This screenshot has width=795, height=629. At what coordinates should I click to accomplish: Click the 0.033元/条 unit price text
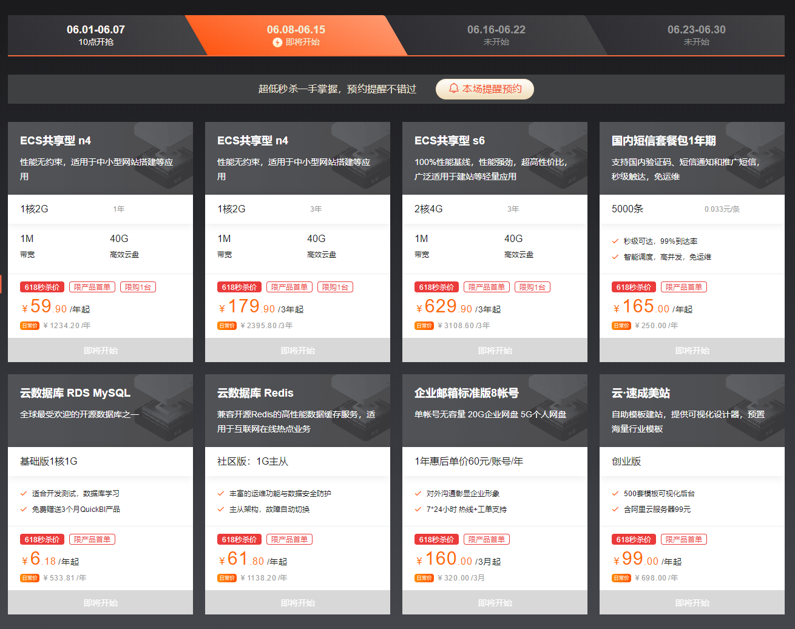(x=722, y=209)
